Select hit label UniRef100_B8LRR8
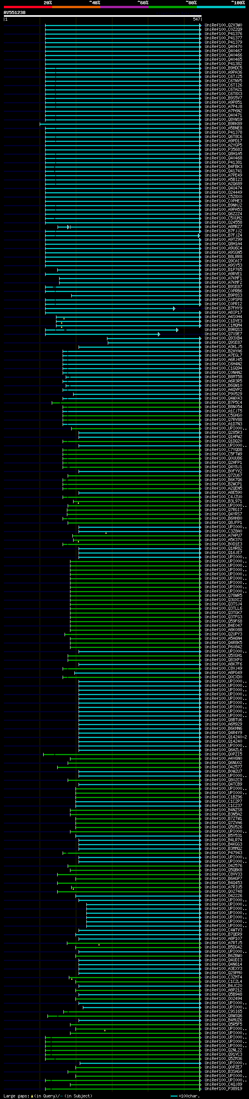The height and width of the screenshot is (1099, 249). point(223,257)
